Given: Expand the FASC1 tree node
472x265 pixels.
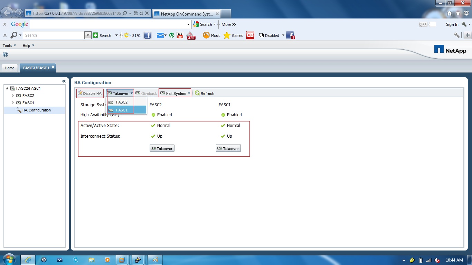Looking at the screenshot, I should click(x=12, y=102).
